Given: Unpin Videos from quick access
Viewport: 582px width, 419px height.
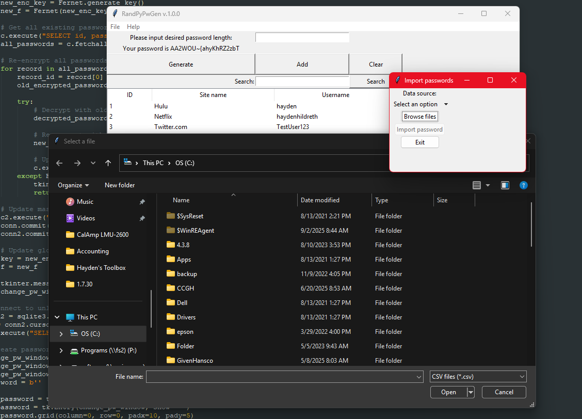Looking at the screenshot, I should pyautogui.click(x=142, y=218).
